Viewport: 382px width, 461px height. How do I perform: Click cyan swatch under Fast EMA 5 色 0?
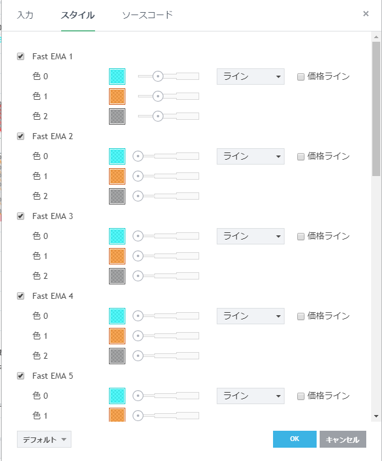pos(117,396)
